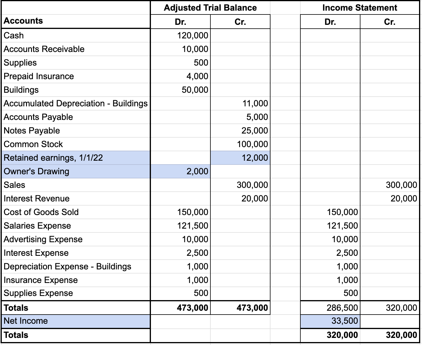Click the Income Statement debit total 286,500
The image size is (422, 345).
click(x=330, y=308)
